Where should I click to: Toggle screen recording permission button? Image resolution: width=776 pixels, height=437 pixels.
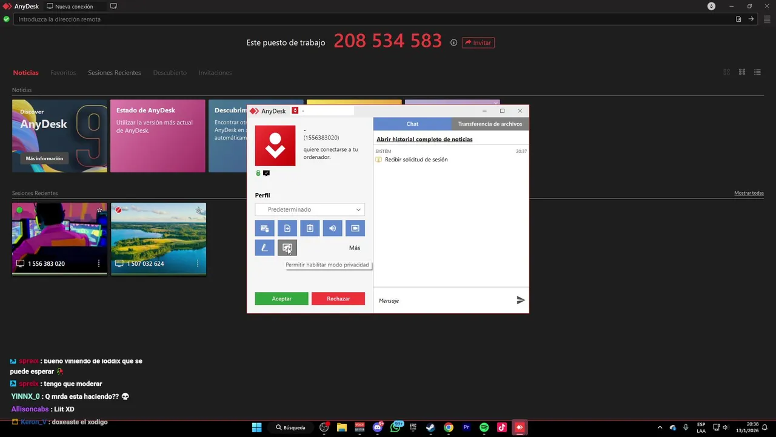point(355,228)
